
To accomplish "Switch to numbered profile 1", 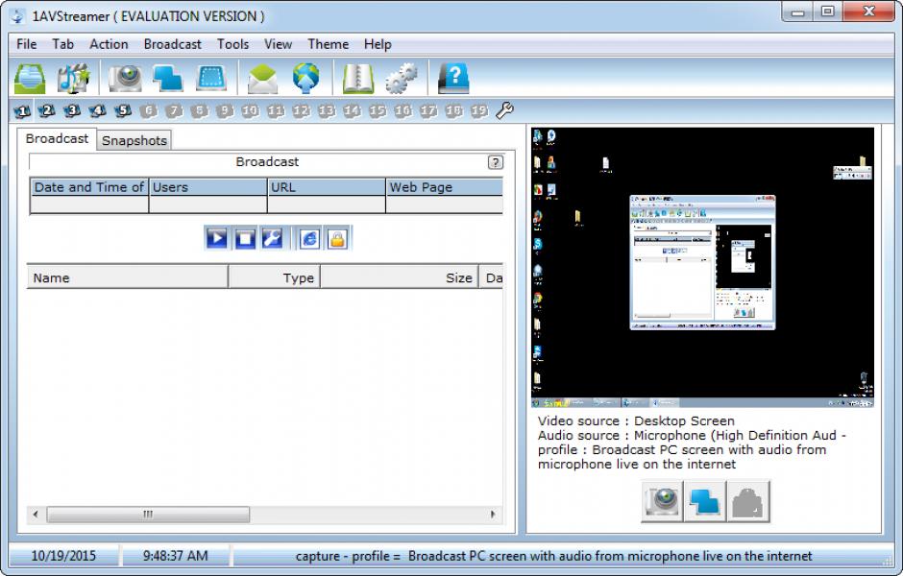I will pos(22,110).
